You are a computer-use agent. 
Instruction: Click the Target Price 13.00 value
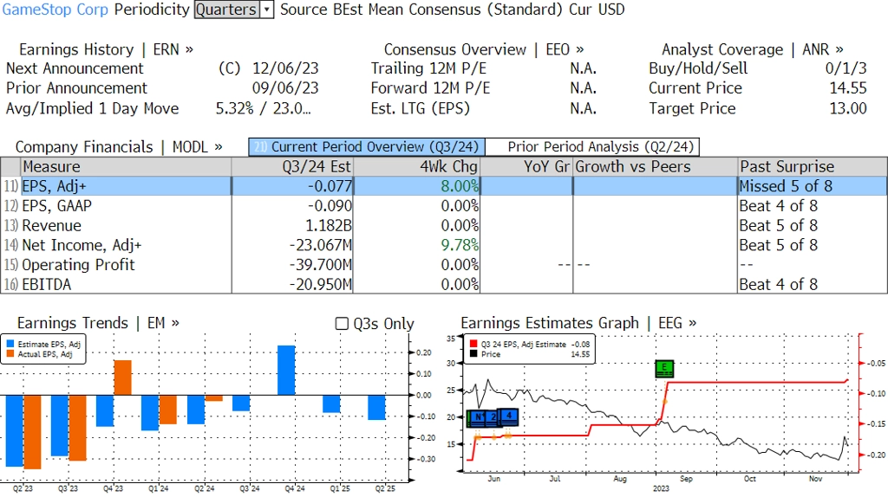click(848, 108)
